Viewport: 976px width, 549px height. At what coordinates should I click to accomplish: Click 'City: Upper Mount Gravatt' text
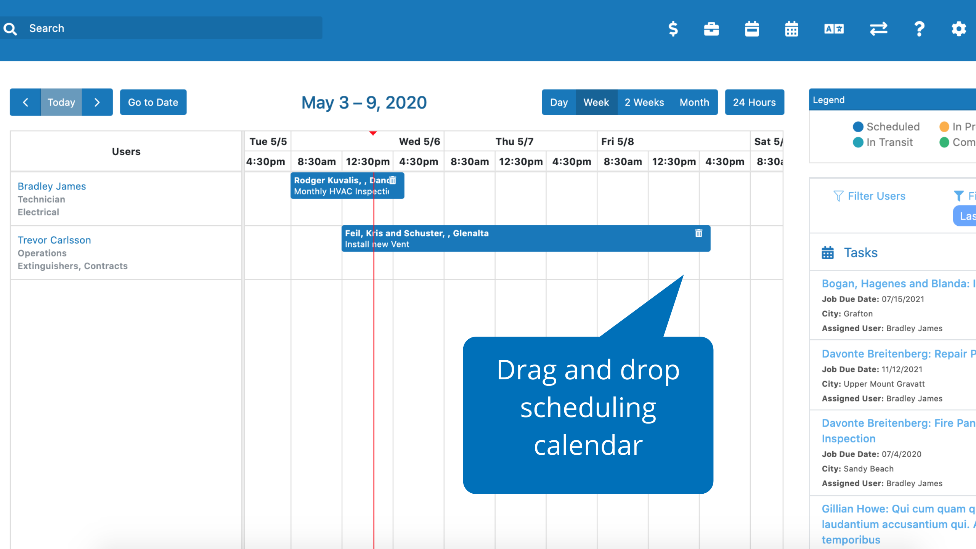click(x=873, y=384)
